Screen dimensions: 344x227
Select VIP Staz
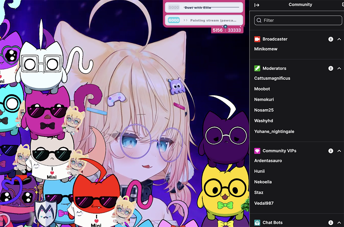259,193
